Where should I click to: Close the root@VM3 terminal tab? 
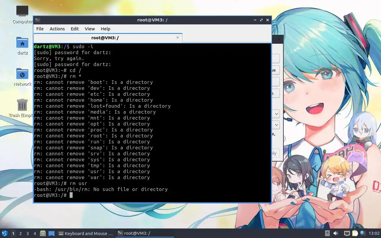[178, 37]
